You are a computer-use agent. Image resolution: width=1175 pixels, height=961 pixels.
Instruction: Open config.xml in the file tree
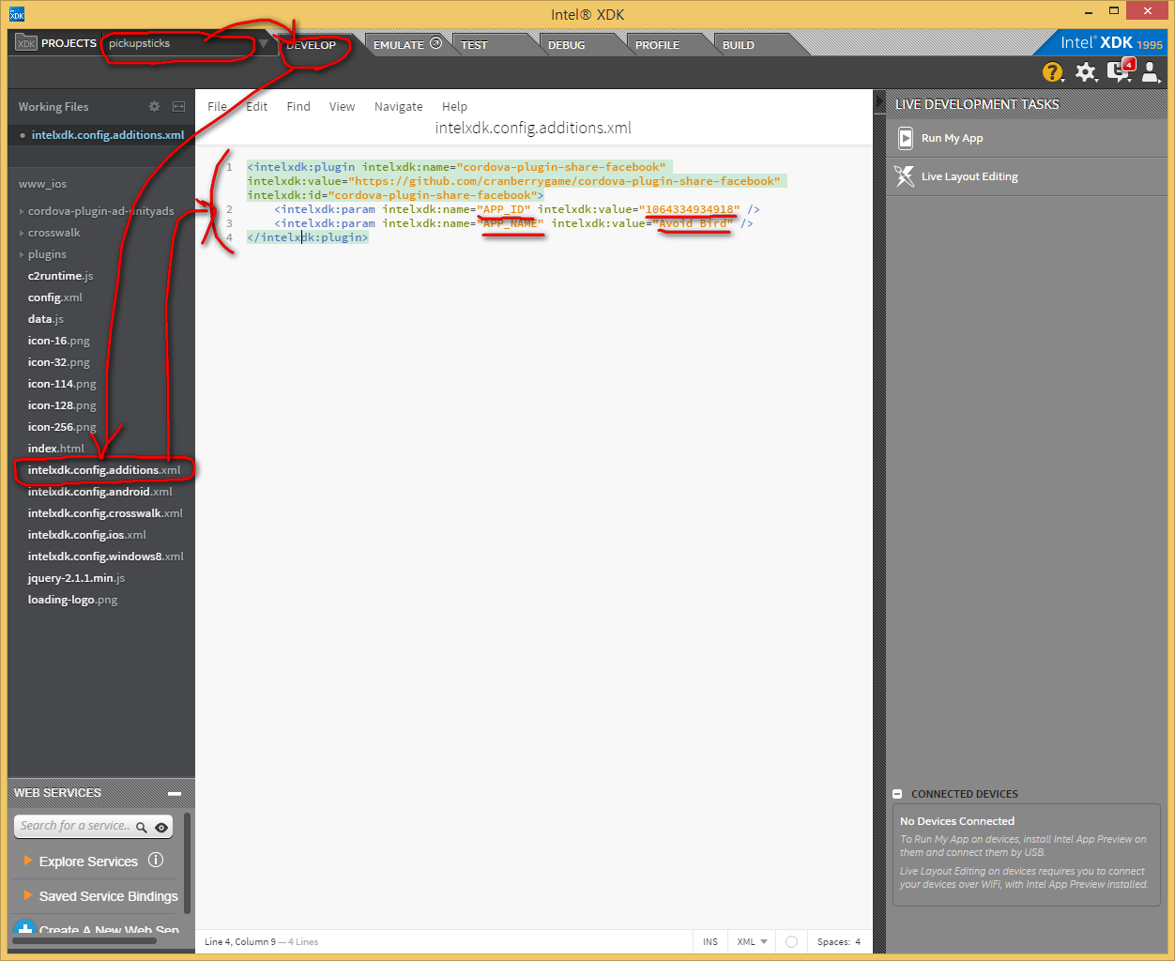[x=55, y=297]
